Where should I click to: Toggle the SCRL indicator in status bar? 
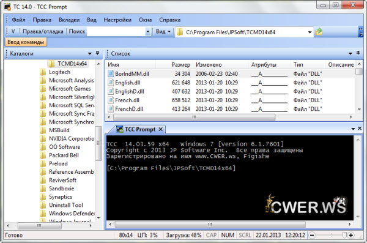coord(245,235)
